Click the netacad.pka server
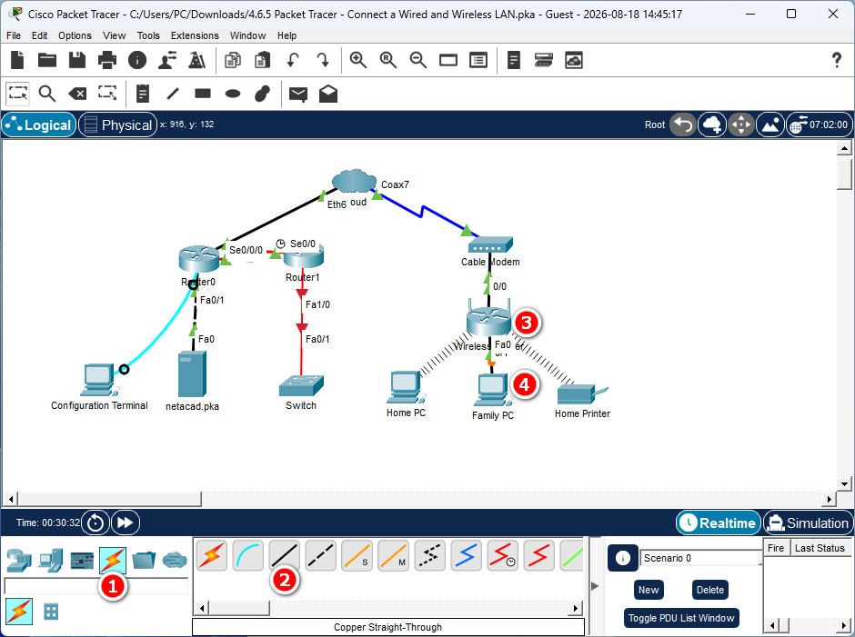This screenshot has width=855, height=637. [x=192, y=374]
